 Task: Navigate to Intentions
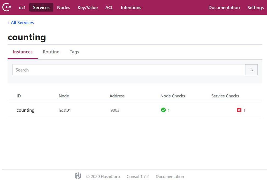[131, 7]
